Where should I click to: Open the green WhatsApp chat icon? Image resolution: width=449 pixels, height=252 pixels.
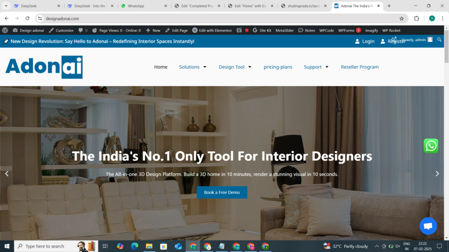(x=431, y=146)
